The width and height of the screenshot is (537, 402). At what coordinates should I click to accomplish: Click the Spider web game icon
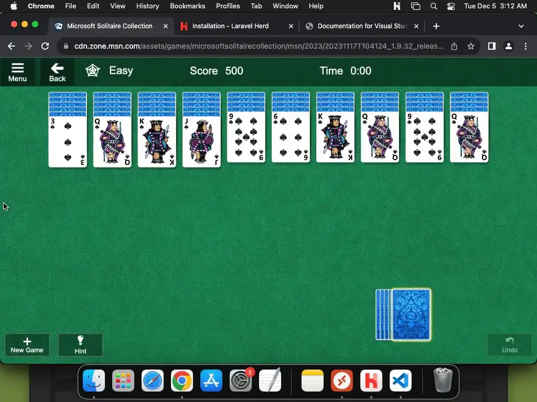92,71
